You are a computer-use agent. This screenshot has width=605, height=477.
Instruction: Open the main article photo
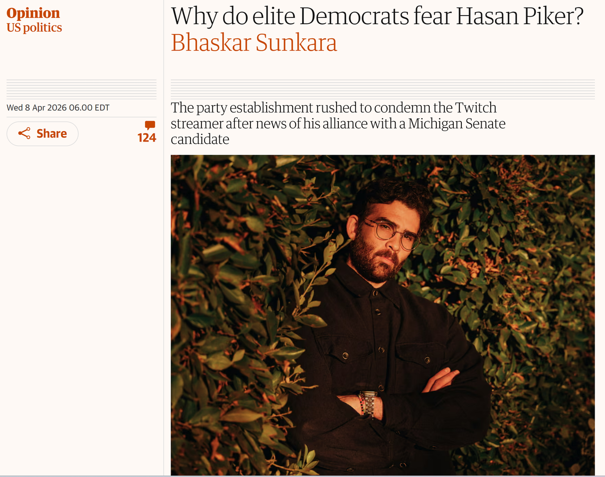click(383, 315)
